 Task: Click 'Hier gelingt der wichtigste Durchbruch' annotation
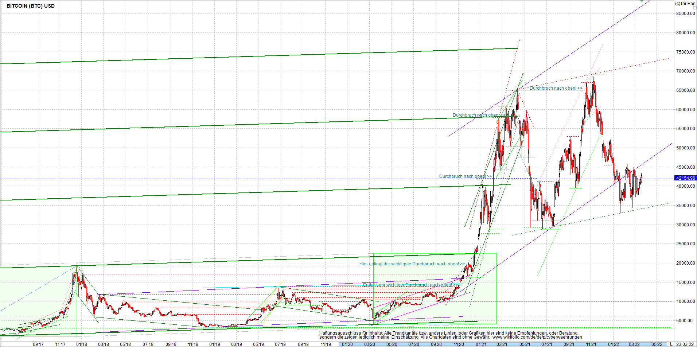pyautogui.click(x=412, y=264)
